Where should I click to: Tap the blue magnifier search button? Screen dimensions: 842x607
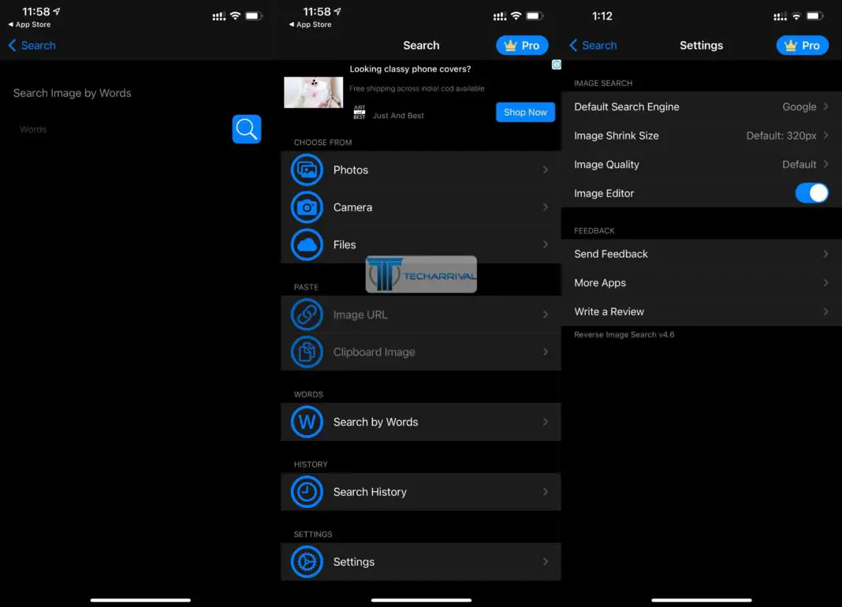[x=246, y=129]
